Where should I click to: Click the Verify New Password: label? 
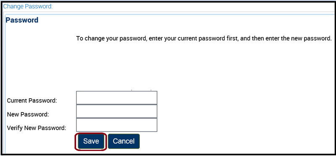[x=37, y=128]
